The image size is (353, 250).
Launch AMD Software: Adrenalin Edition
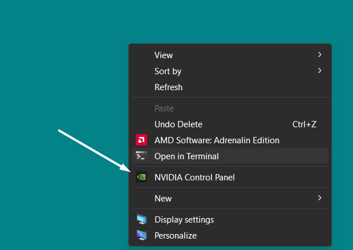click(217, 140)
